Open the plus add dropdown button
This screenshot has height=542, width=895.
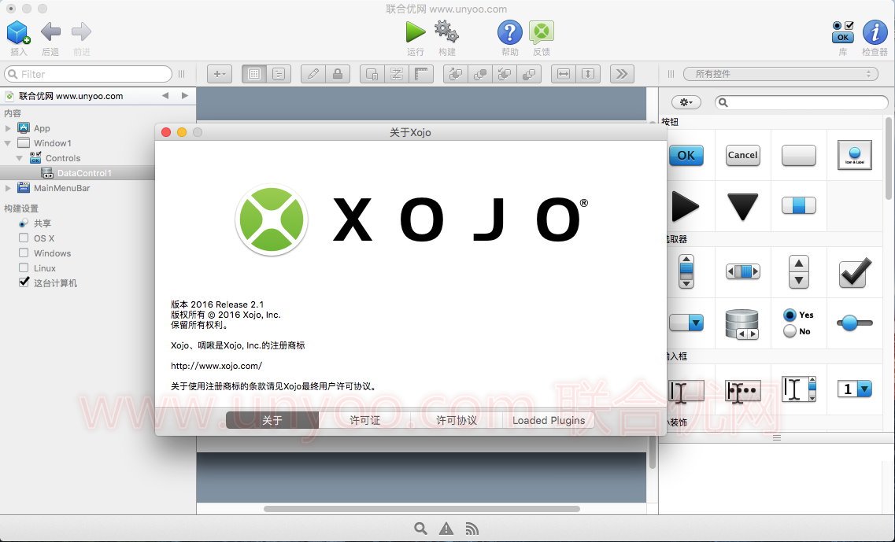pyautogui.click(x=219, y=74)
